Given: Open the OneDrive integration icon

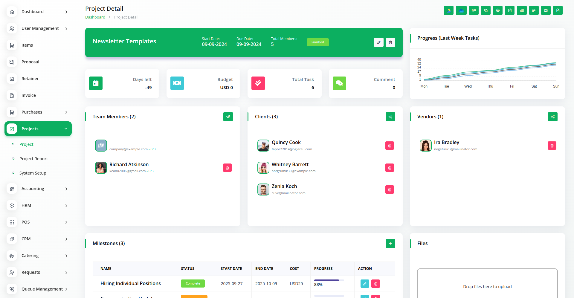Looking at the screenshot, I should point(461,10).
